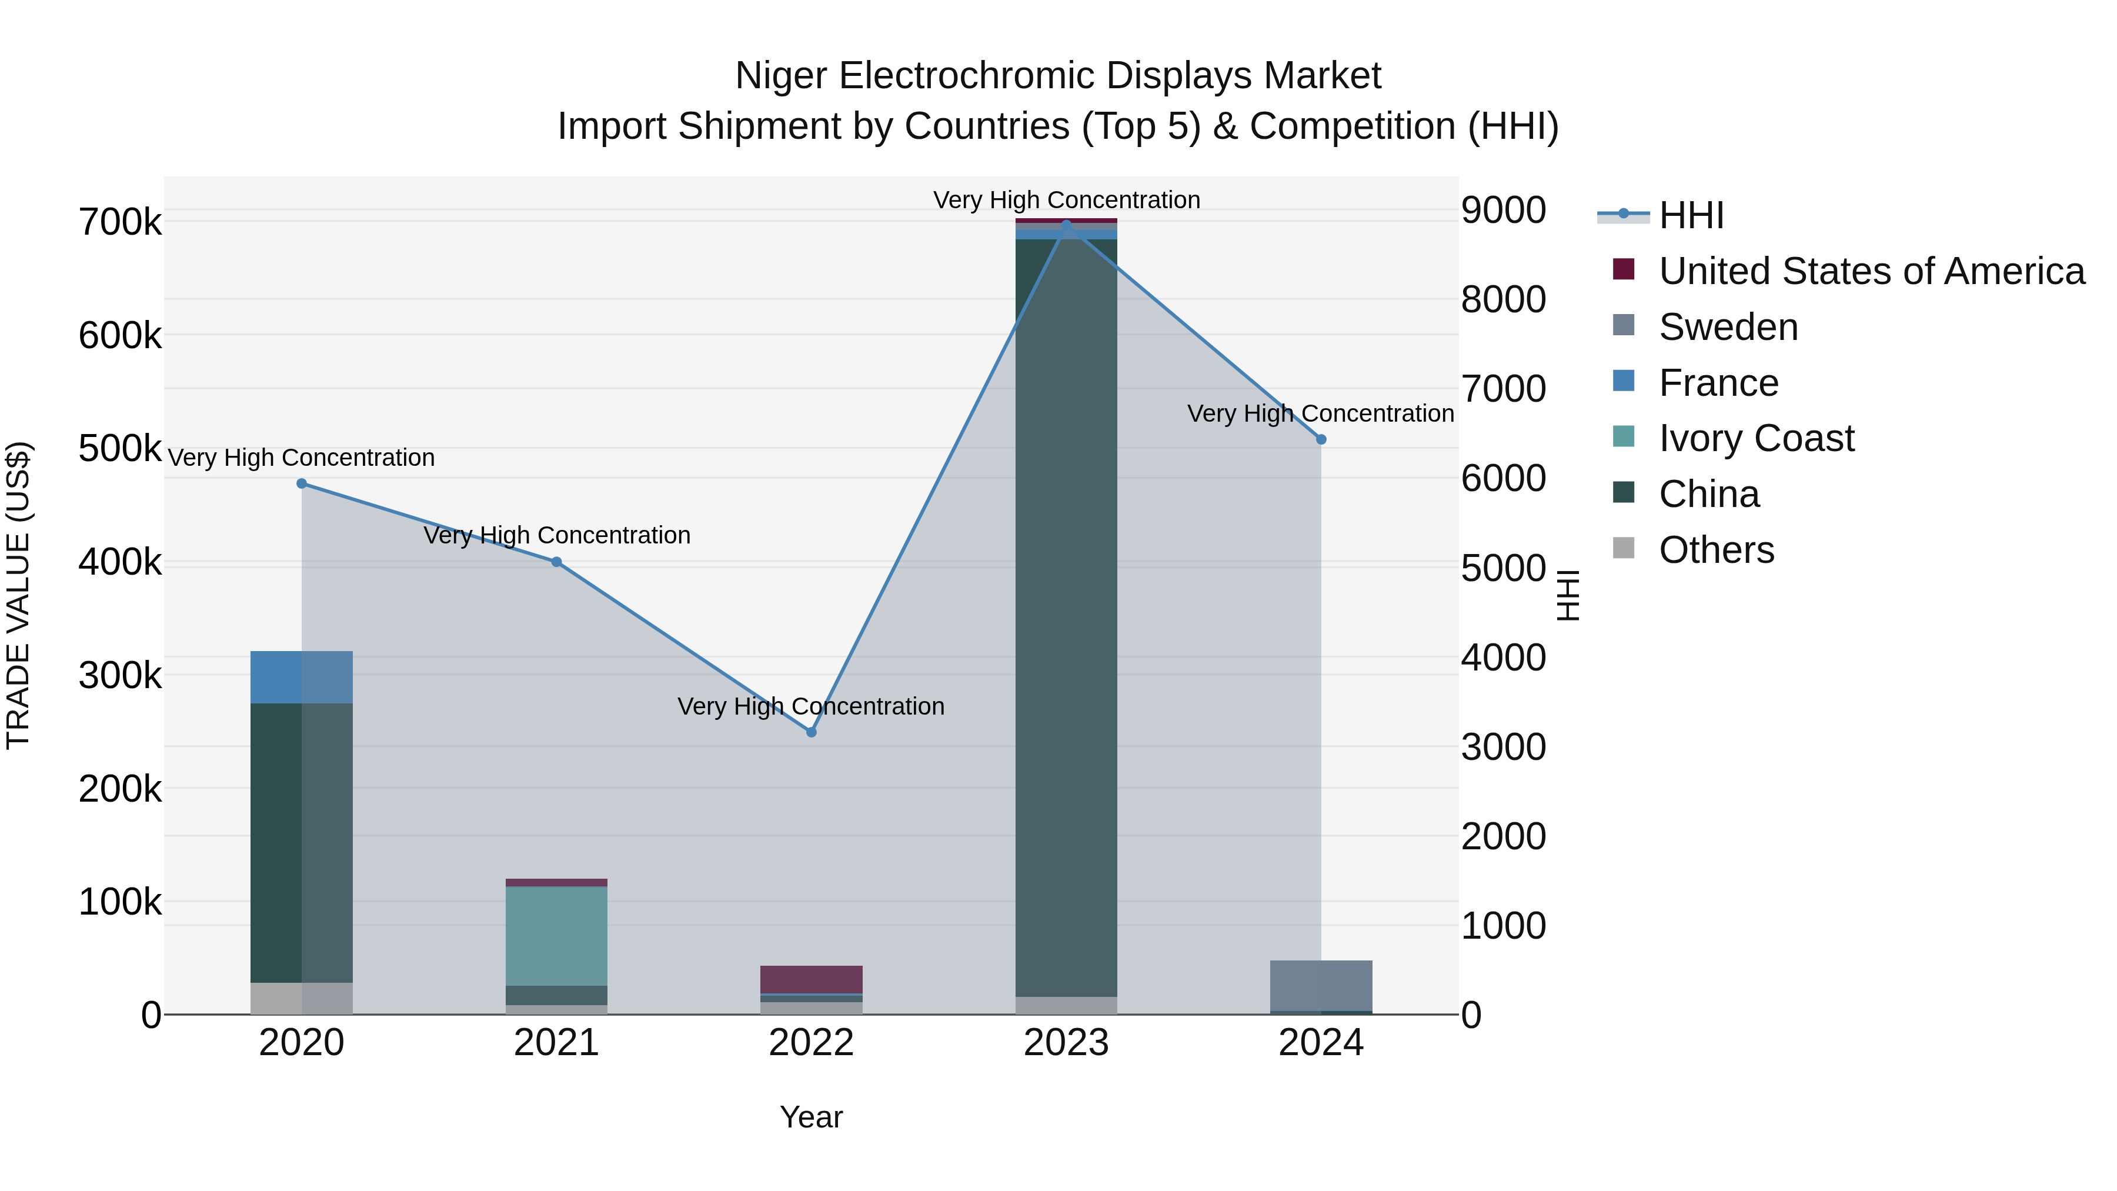The width and height of the screenshot is (2117, 1191).
Task: Select the 2022 HHI data point
Action: [811, 732]
